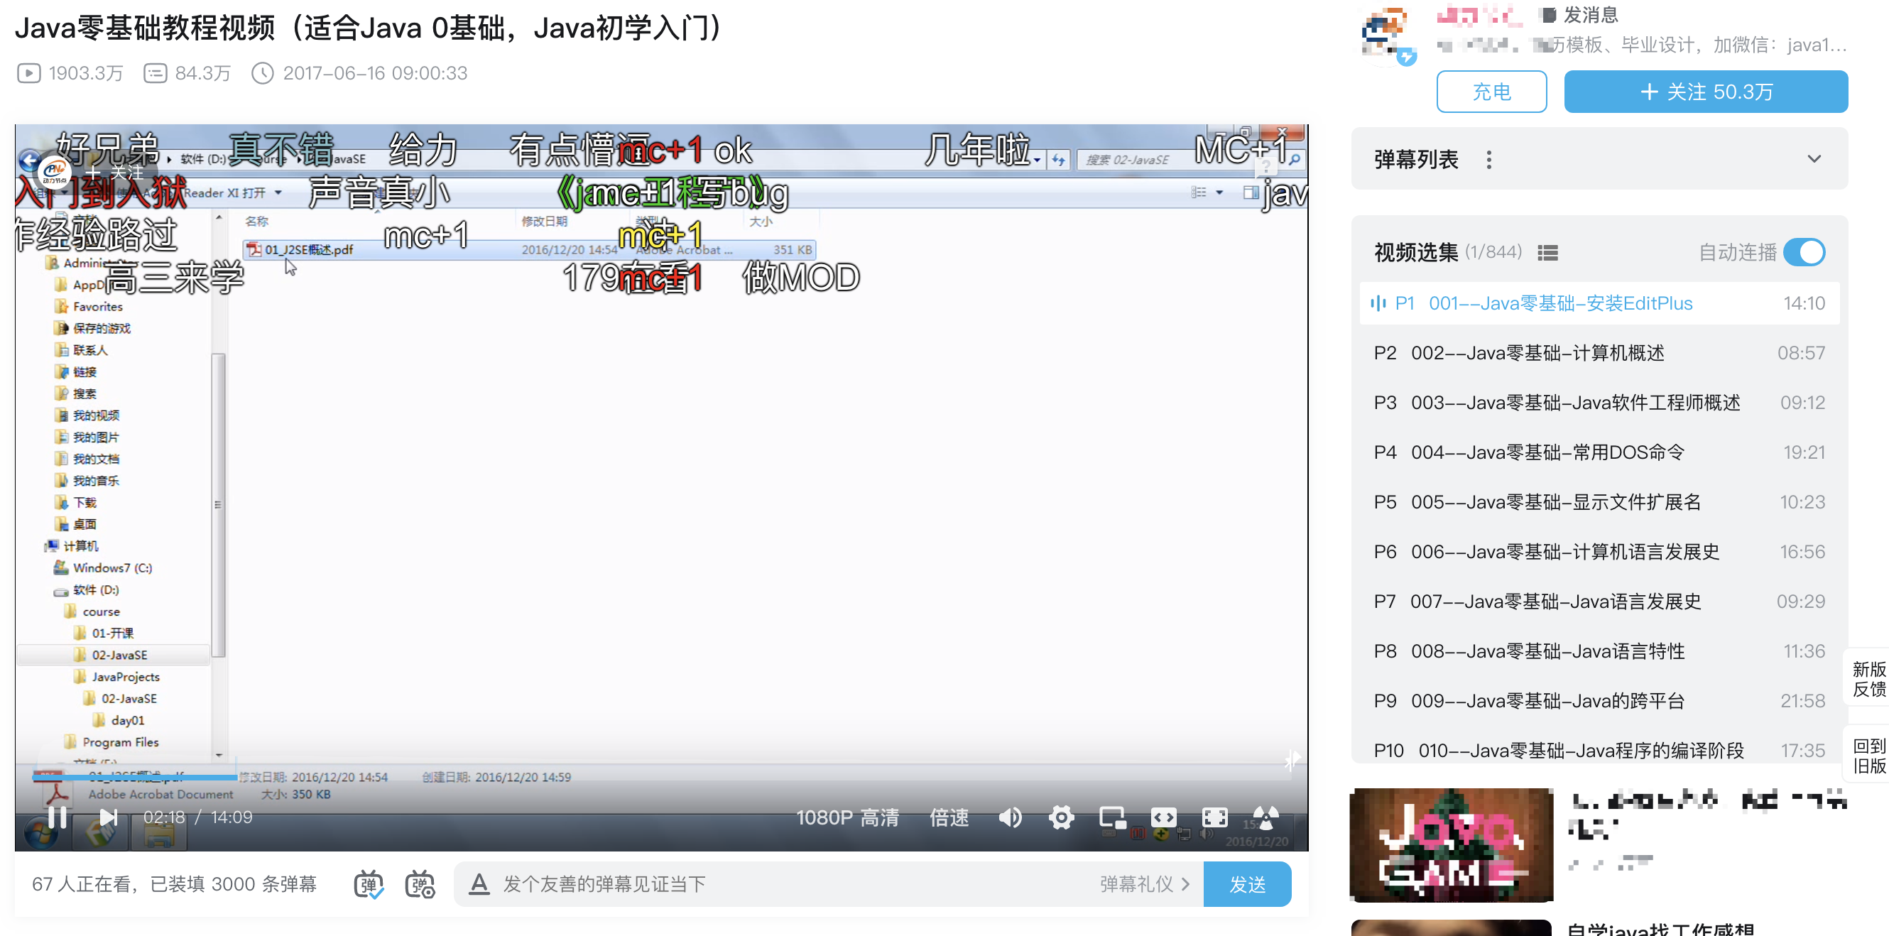Switch episode list view icon
This screenshot has height=936, width=1889.
pyautogui.click(x=1547, y=253)
